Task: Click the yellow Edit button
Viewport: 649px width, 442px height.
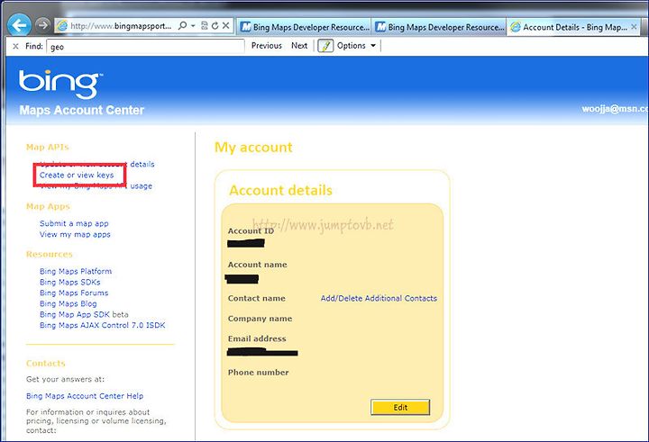Action: tap(400, 407)
